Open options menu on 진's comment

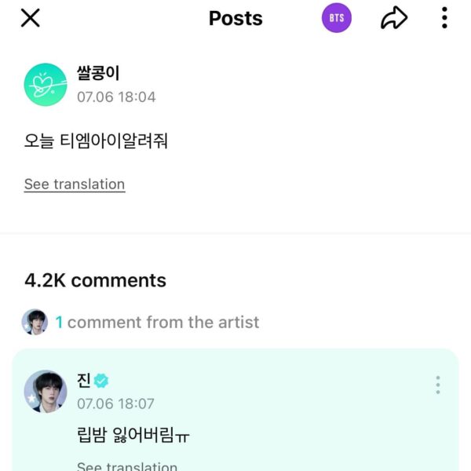pos(437,385)
